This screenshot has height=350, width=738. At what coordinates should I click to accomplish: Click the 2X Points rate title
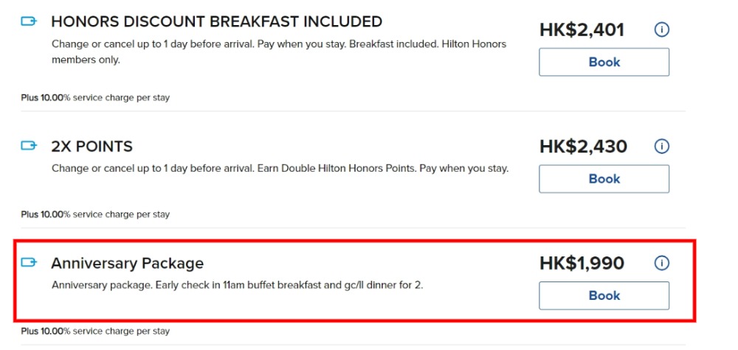92,146
